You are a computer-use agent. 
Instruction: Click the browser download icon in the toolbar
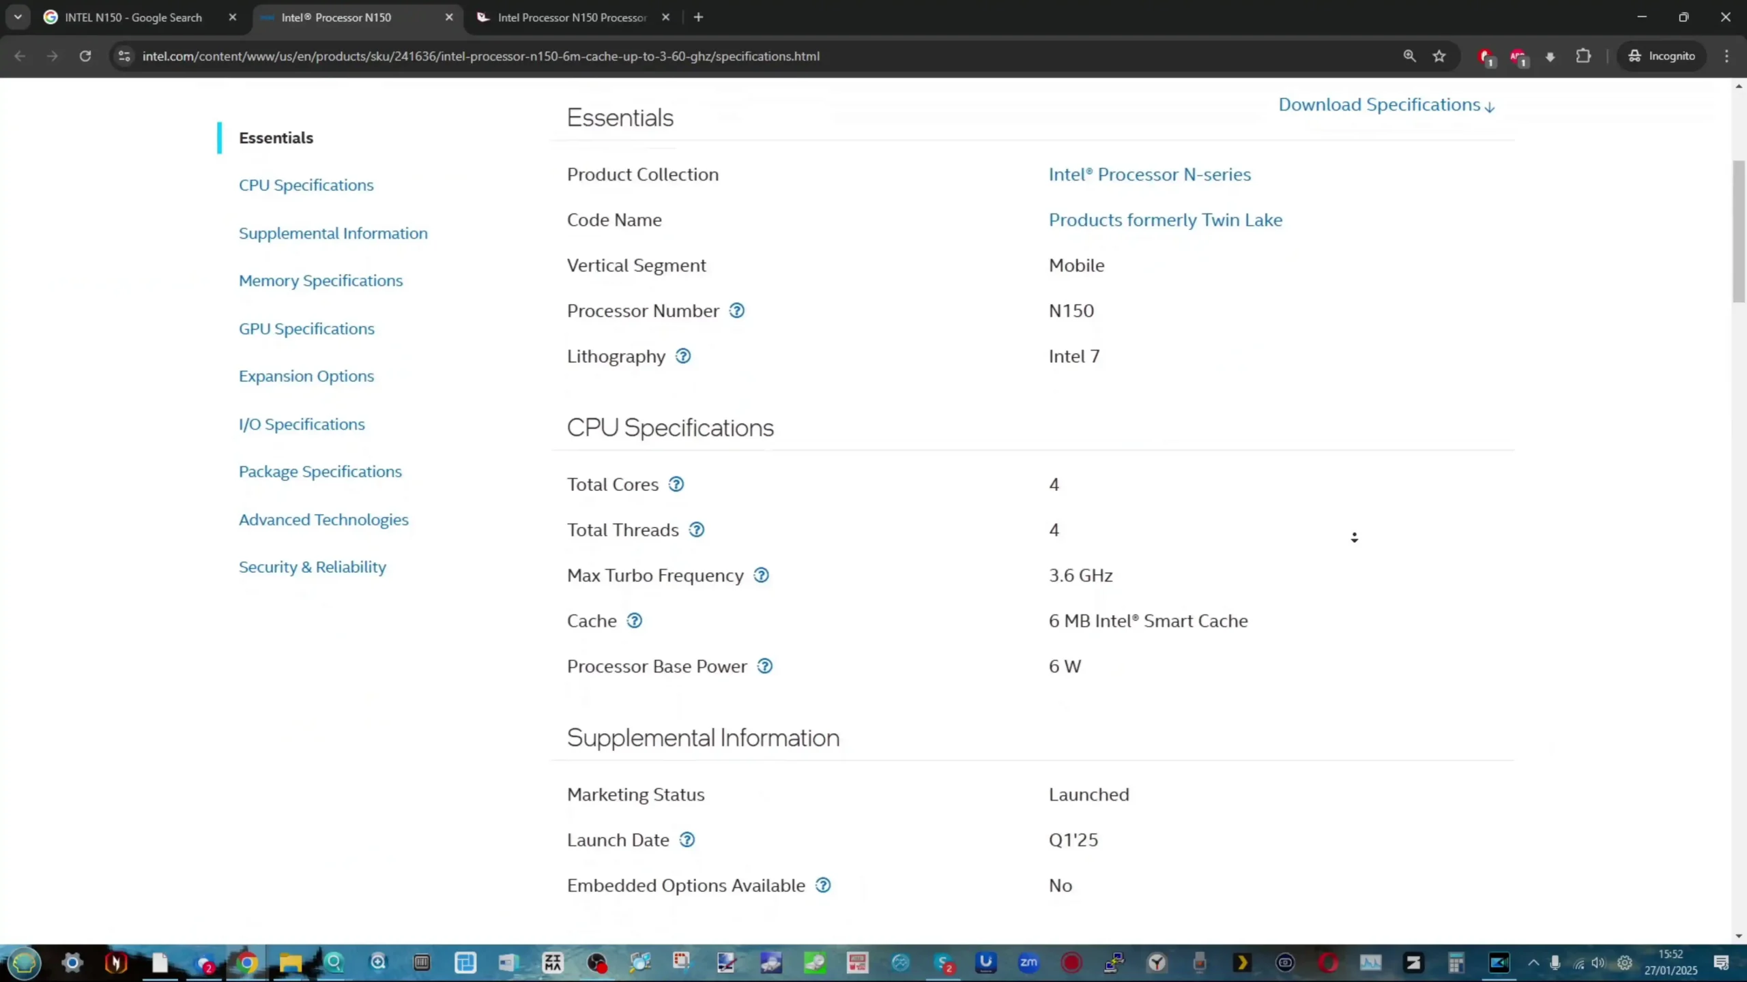pyautogui.click(x=1550, y=57)
